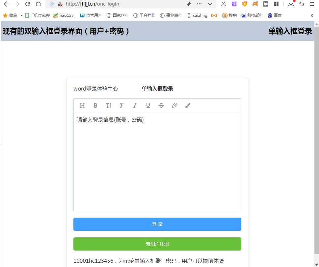Image resolution: width=319 pixels, height=267 pixels.
Task: Go back with the browser back arrow
Action: coord(6,4)
